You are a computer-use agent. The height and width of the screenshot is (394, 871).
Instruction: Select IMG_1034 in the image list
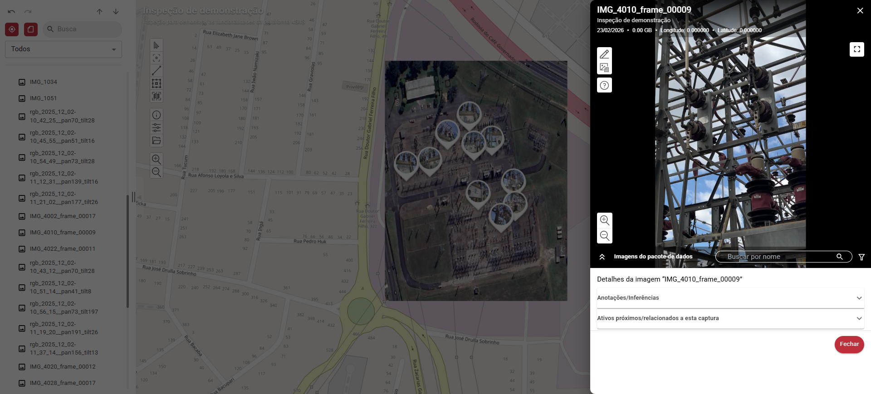(44, 82)
